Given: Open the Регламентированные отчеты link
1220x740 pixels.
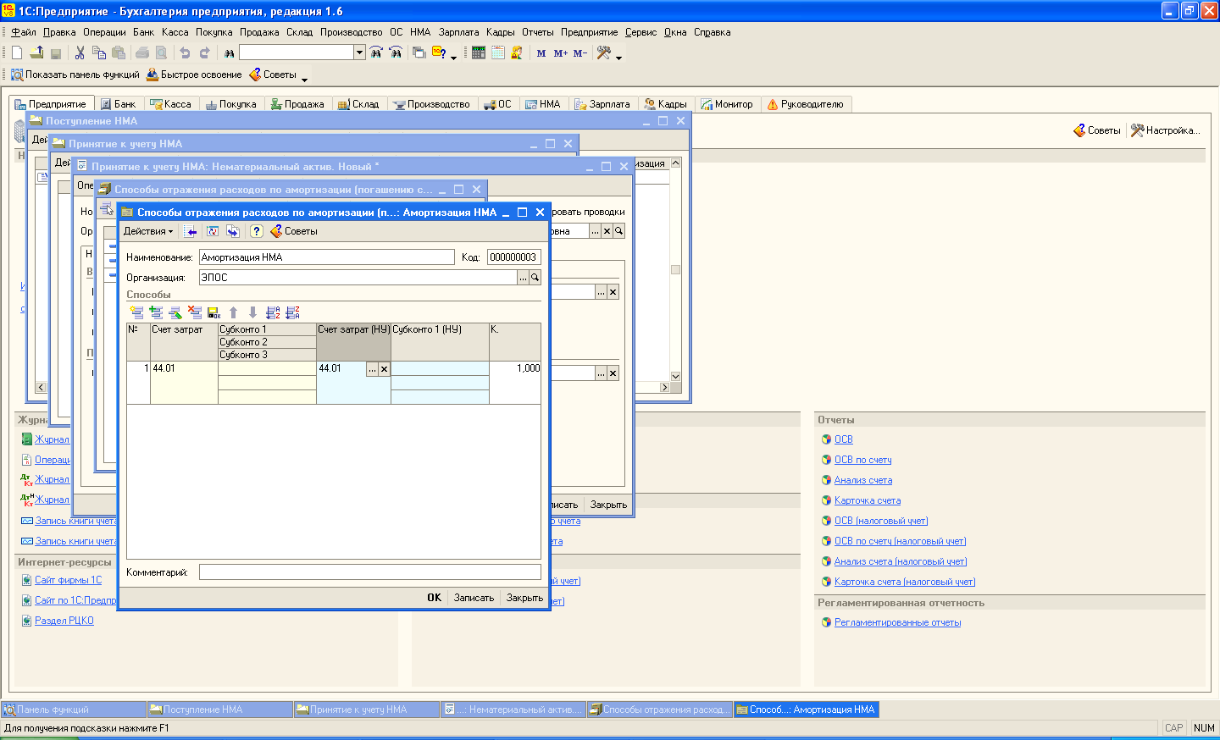Looking at the screenshot, I should point(897,622).
